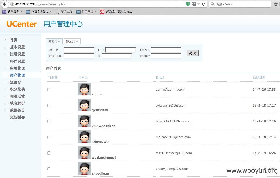Click the 注册日期 column header
280x178 pixels.
[x=259, y=77]
